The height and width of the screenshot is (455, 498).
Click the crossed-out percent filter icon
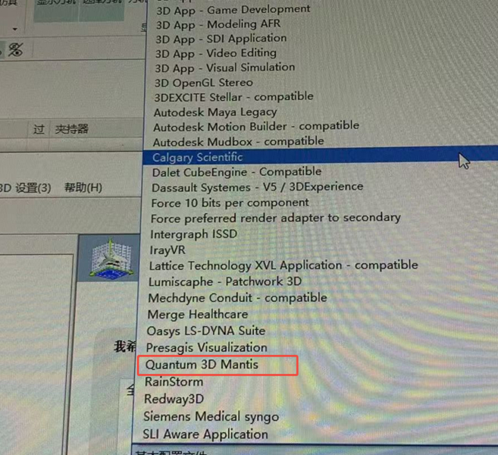coord(15,50)
